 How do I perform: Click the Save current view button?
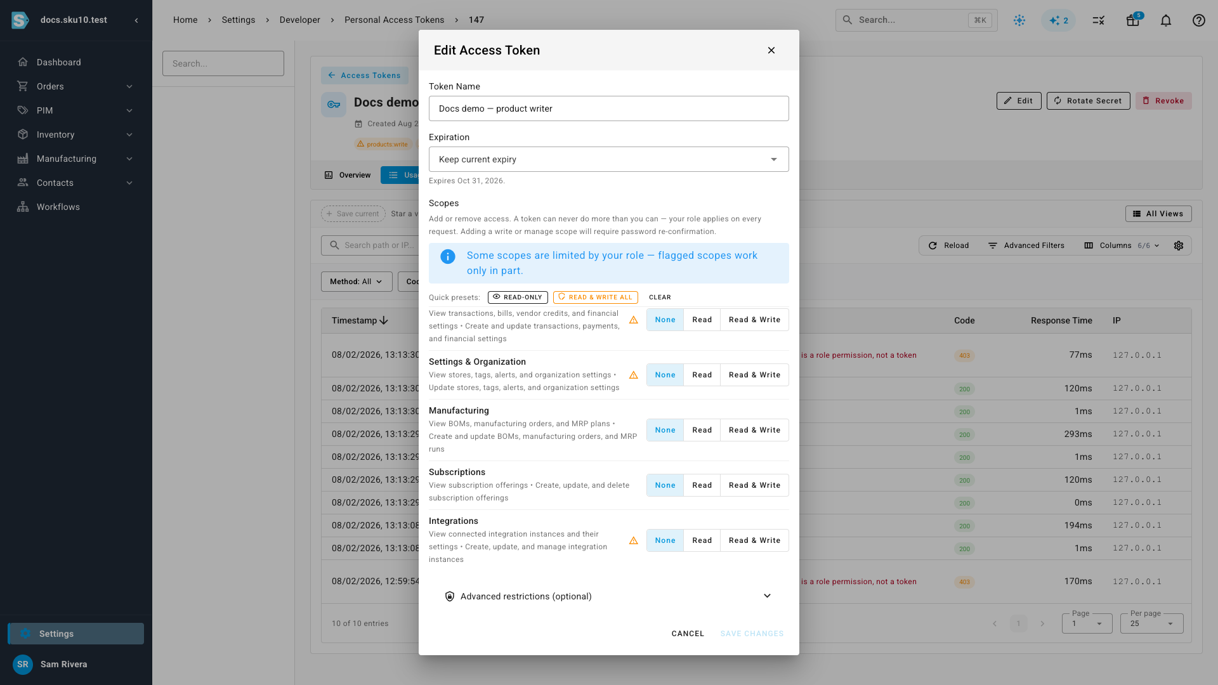[353, 214]
